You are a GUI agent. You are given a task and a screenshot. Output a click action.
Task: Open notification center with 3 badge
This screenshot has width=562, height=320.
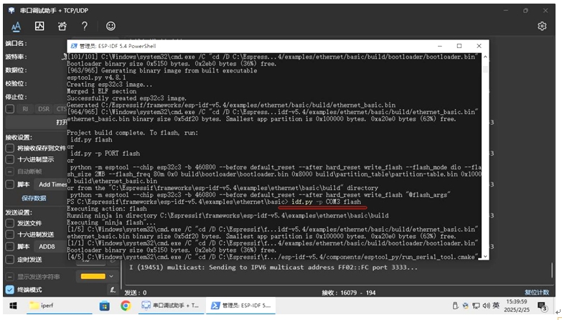(542, 306)
